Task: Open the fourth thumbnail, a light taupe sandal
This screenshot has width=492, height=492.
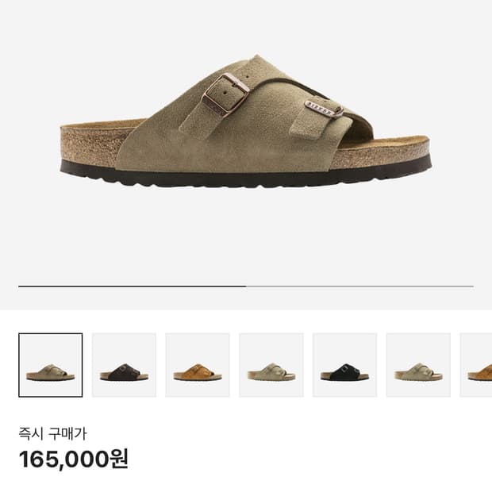Action: tap(271, 365)
